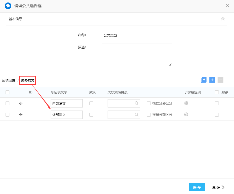Click the 描述 text area

click(x=137, y=54)
